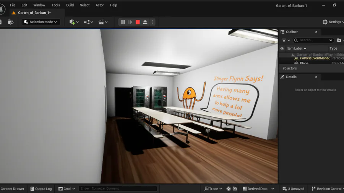Stop the play session
Image resolution: width=344 pixels, height=193 pixels.
[138, 22]
